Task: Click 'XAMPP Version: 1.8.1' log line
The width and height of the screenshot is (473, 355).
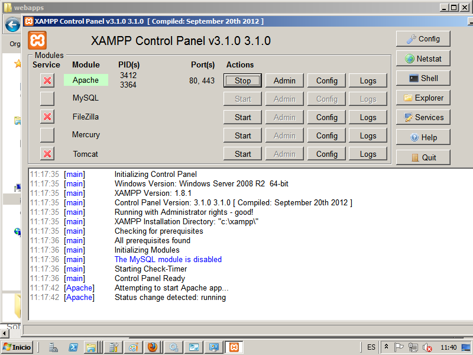Action: click(x=153, y=193)
